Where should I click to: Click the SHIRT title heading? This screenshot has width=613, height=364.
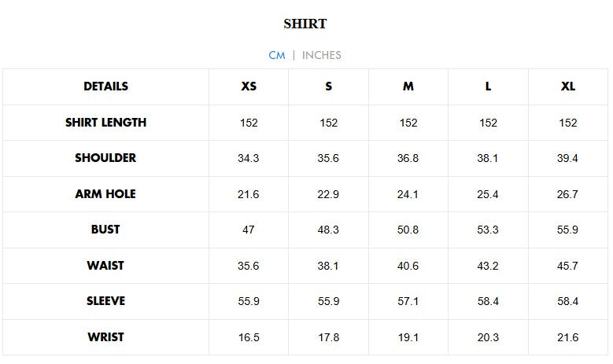click(x=305, y=24)
